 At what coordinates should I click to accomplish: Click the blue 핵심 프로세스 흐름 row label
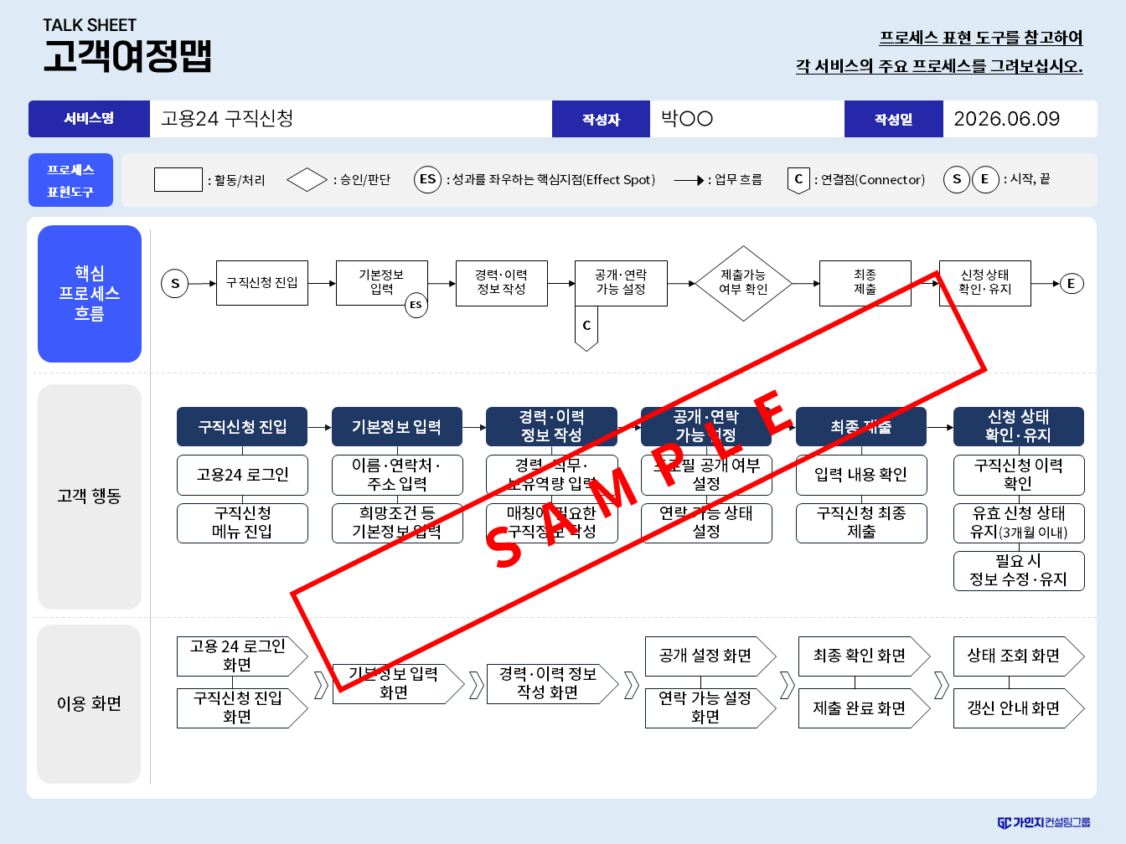tap(90, 294)
